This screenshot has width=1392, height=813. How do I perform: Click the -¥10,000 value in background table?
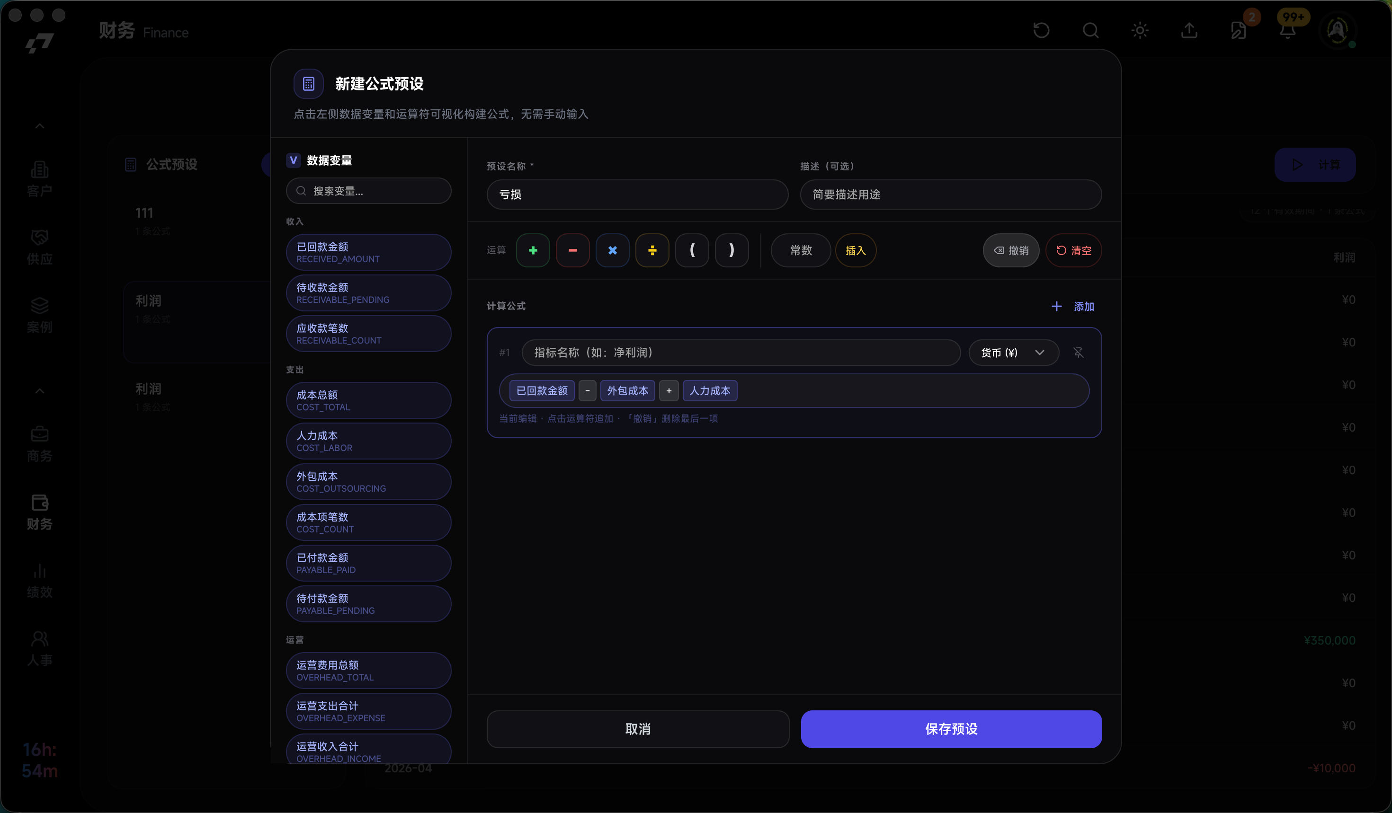[1331, 769]
